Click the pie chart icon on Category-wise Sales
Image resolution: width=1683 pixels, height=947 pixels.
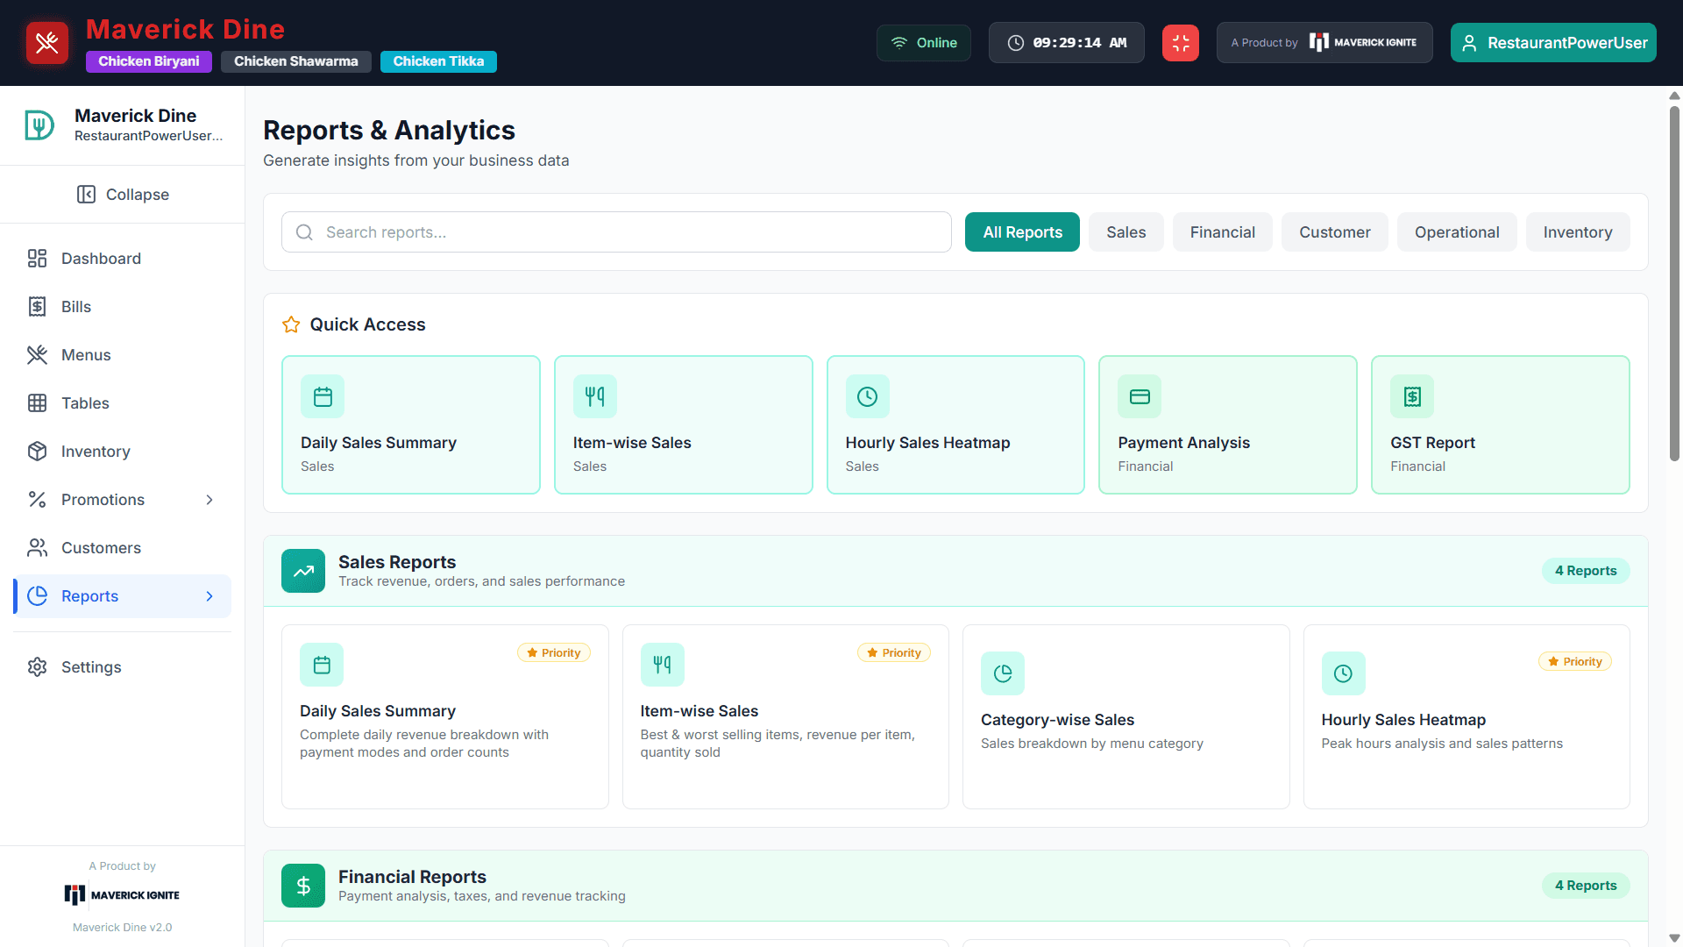(1003, 673)
